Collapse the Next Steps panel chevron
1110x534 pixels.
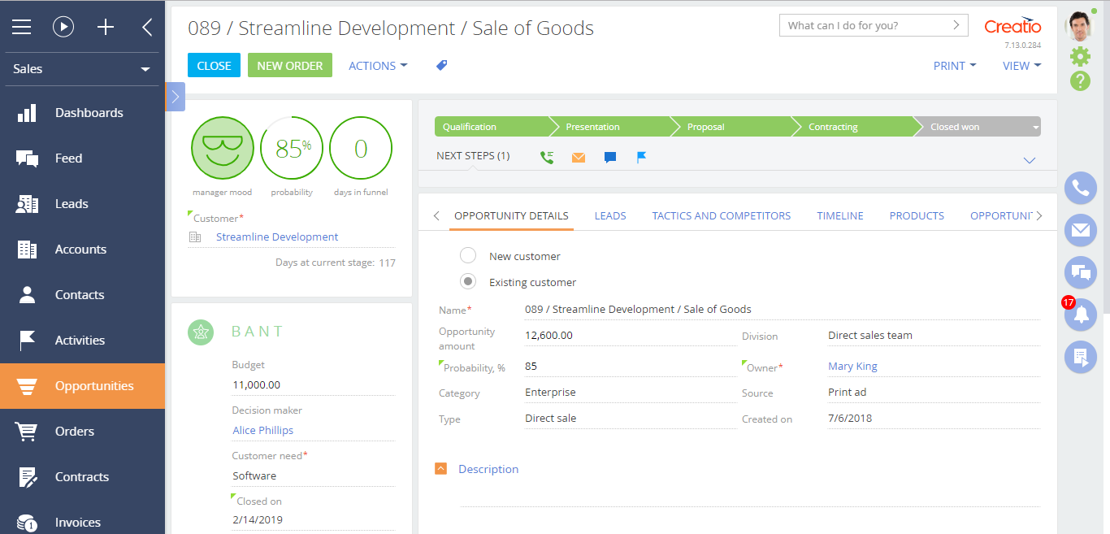tap(1030, 160)
